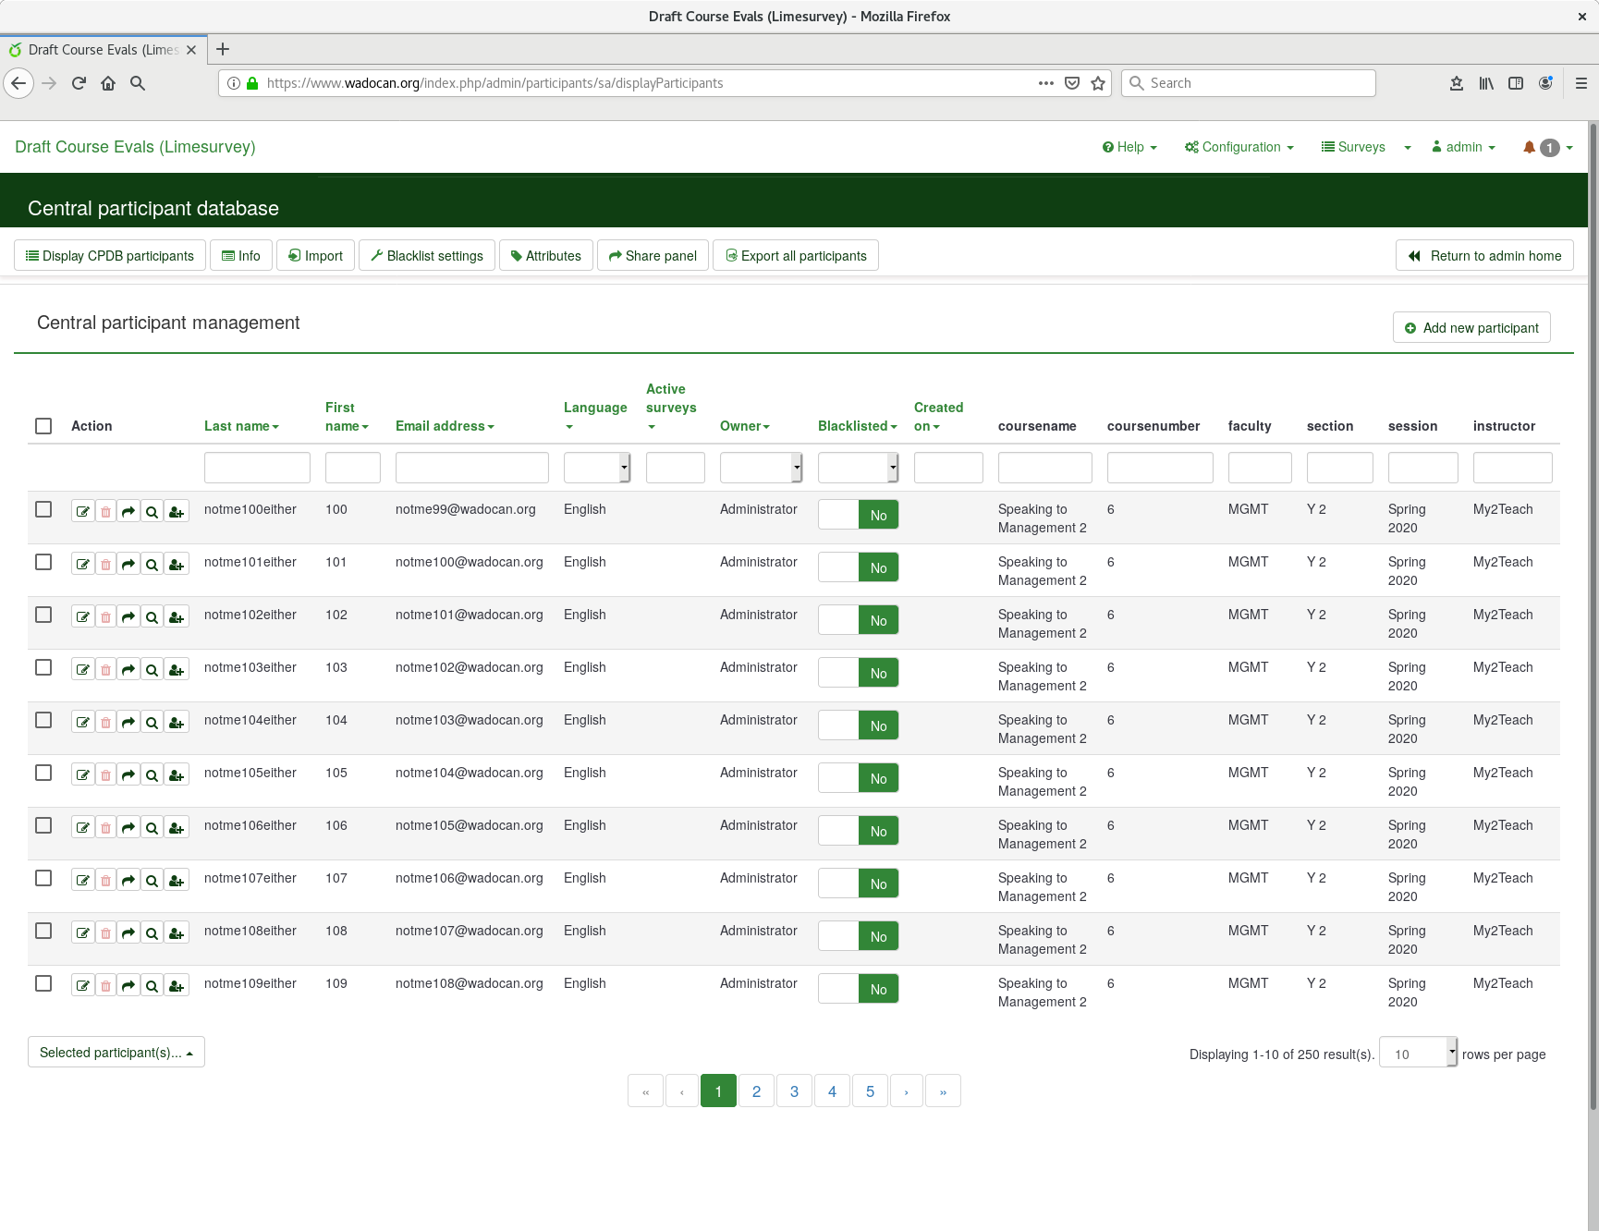Select checkbox for notme105either row
The height and width of the screenshot is (1231, 1599).
(43, 773)
